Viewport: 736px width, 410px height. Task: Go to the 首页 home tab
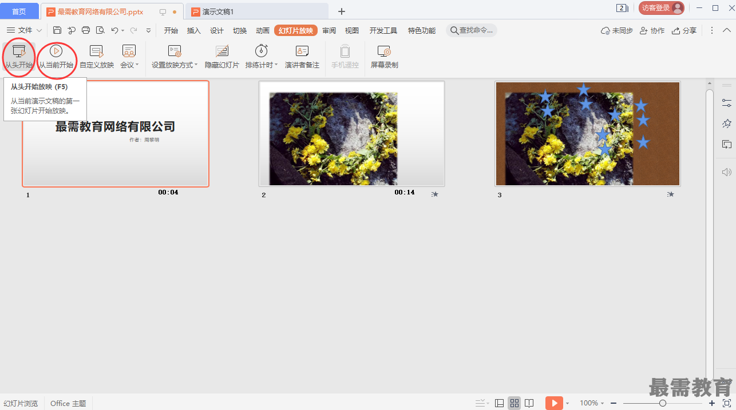(x=19, y=11)
